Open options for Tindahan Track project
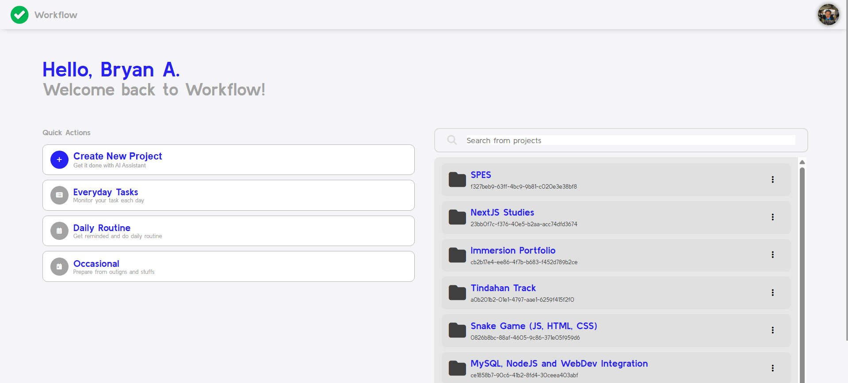 coord(772,293)
